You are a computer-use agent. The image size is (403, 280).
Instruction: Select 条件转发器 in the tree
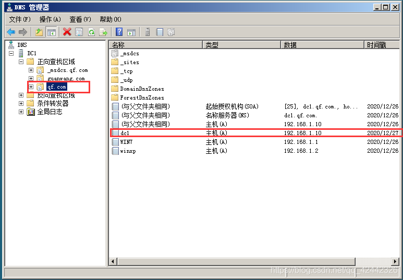[x=53, y=104]
